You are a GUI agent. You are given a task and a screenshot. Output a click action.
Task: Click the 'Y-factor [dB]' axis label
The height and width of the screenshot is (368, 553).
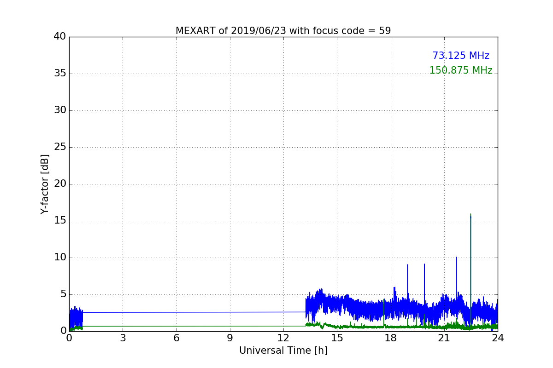point(45,184)
